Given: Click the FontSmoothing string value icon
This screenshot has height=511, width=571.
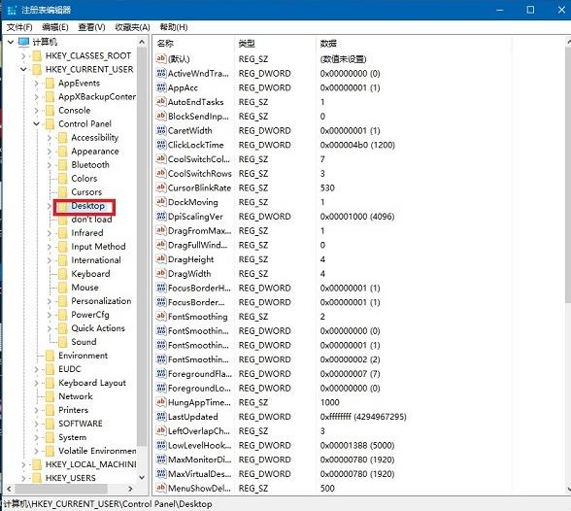Looking at the screenshot, I should pyautogui.click(x=161, y=316).
